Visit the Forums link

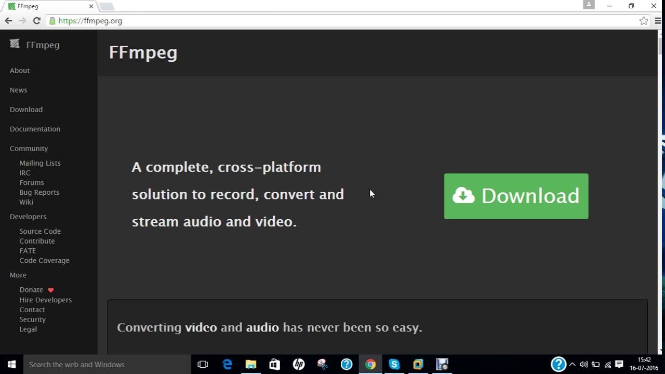tap(32, 182)
